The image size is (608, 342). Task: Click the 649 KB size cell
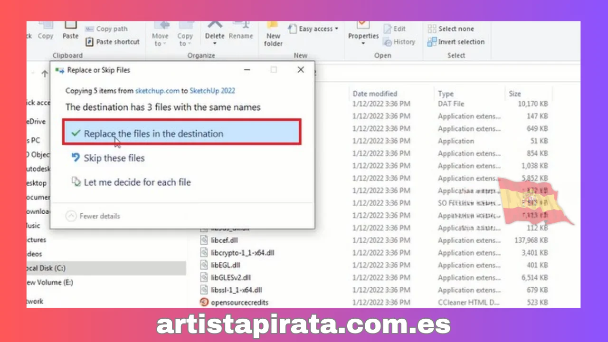pos(537,128)
